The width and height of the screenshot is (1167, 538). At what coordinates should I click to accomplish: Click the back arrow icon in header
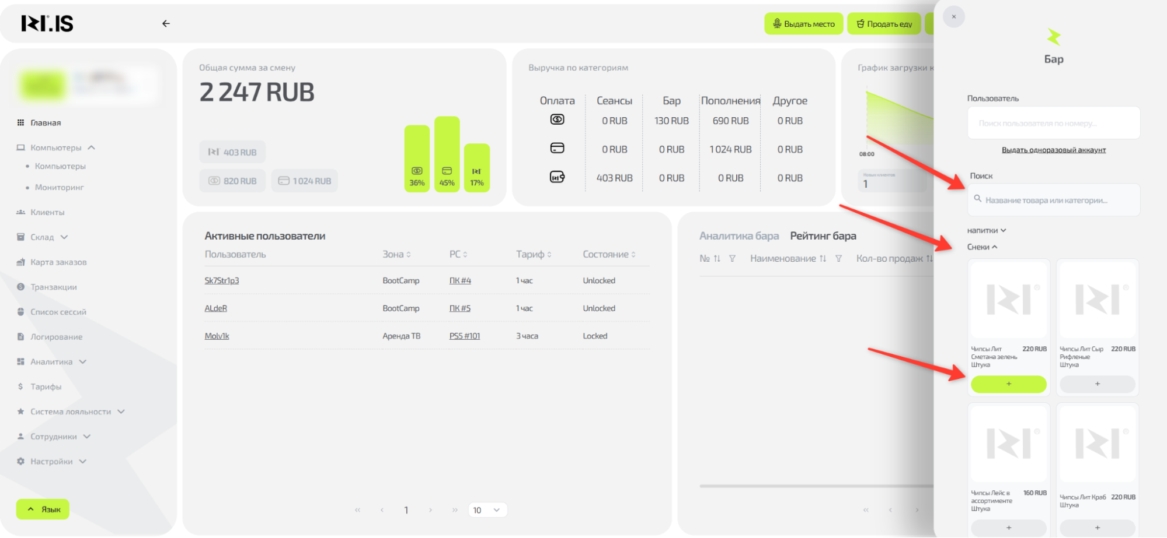tap(166, 24)
